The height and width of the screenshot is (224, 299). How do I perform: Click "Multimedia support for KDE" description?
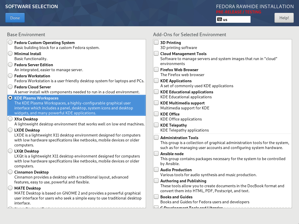(x=185, y=108)
